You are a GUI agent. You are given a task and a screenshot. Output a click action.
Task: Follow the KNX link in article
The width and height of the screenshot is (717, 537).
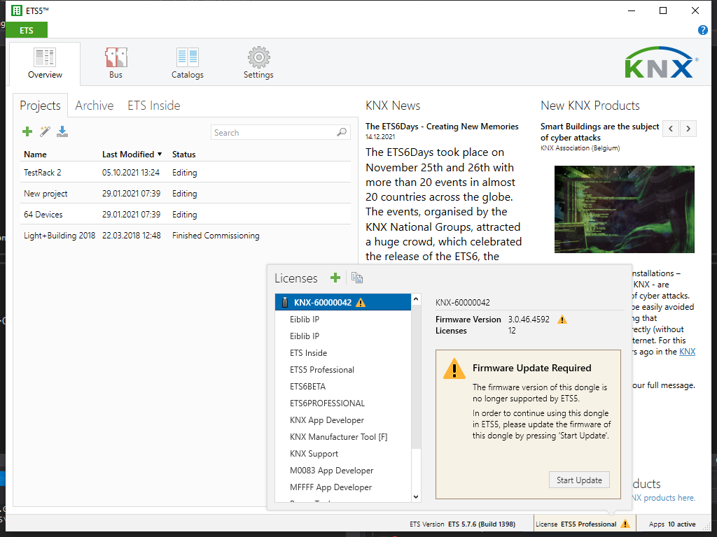click(687, 352)
